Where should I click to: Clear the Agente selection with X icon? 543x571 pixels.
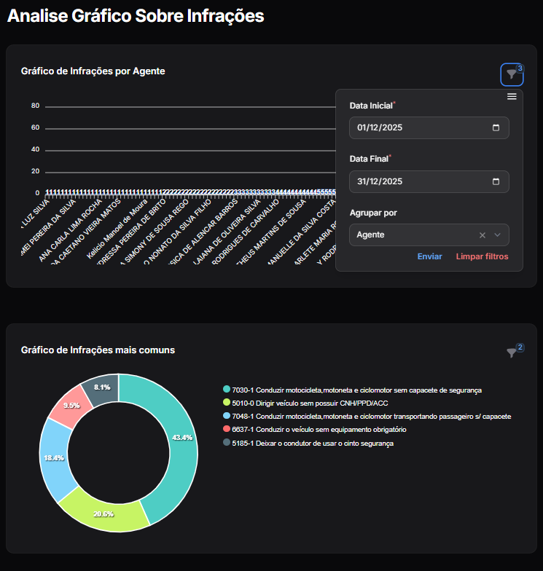point(482,235)
